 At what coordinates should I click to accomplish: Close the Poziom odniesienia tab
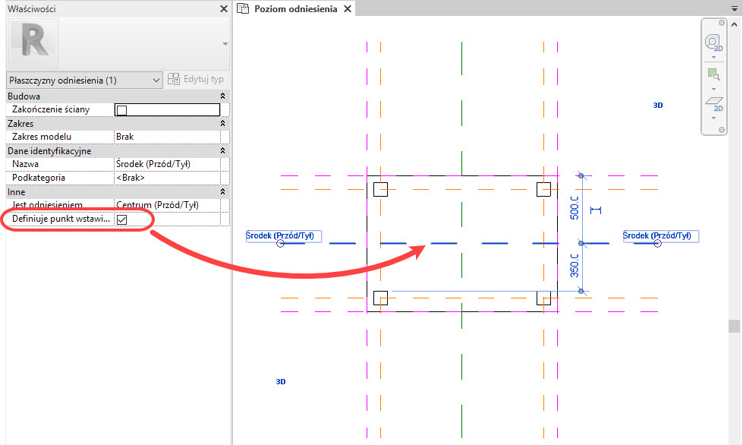coord(347,9)
